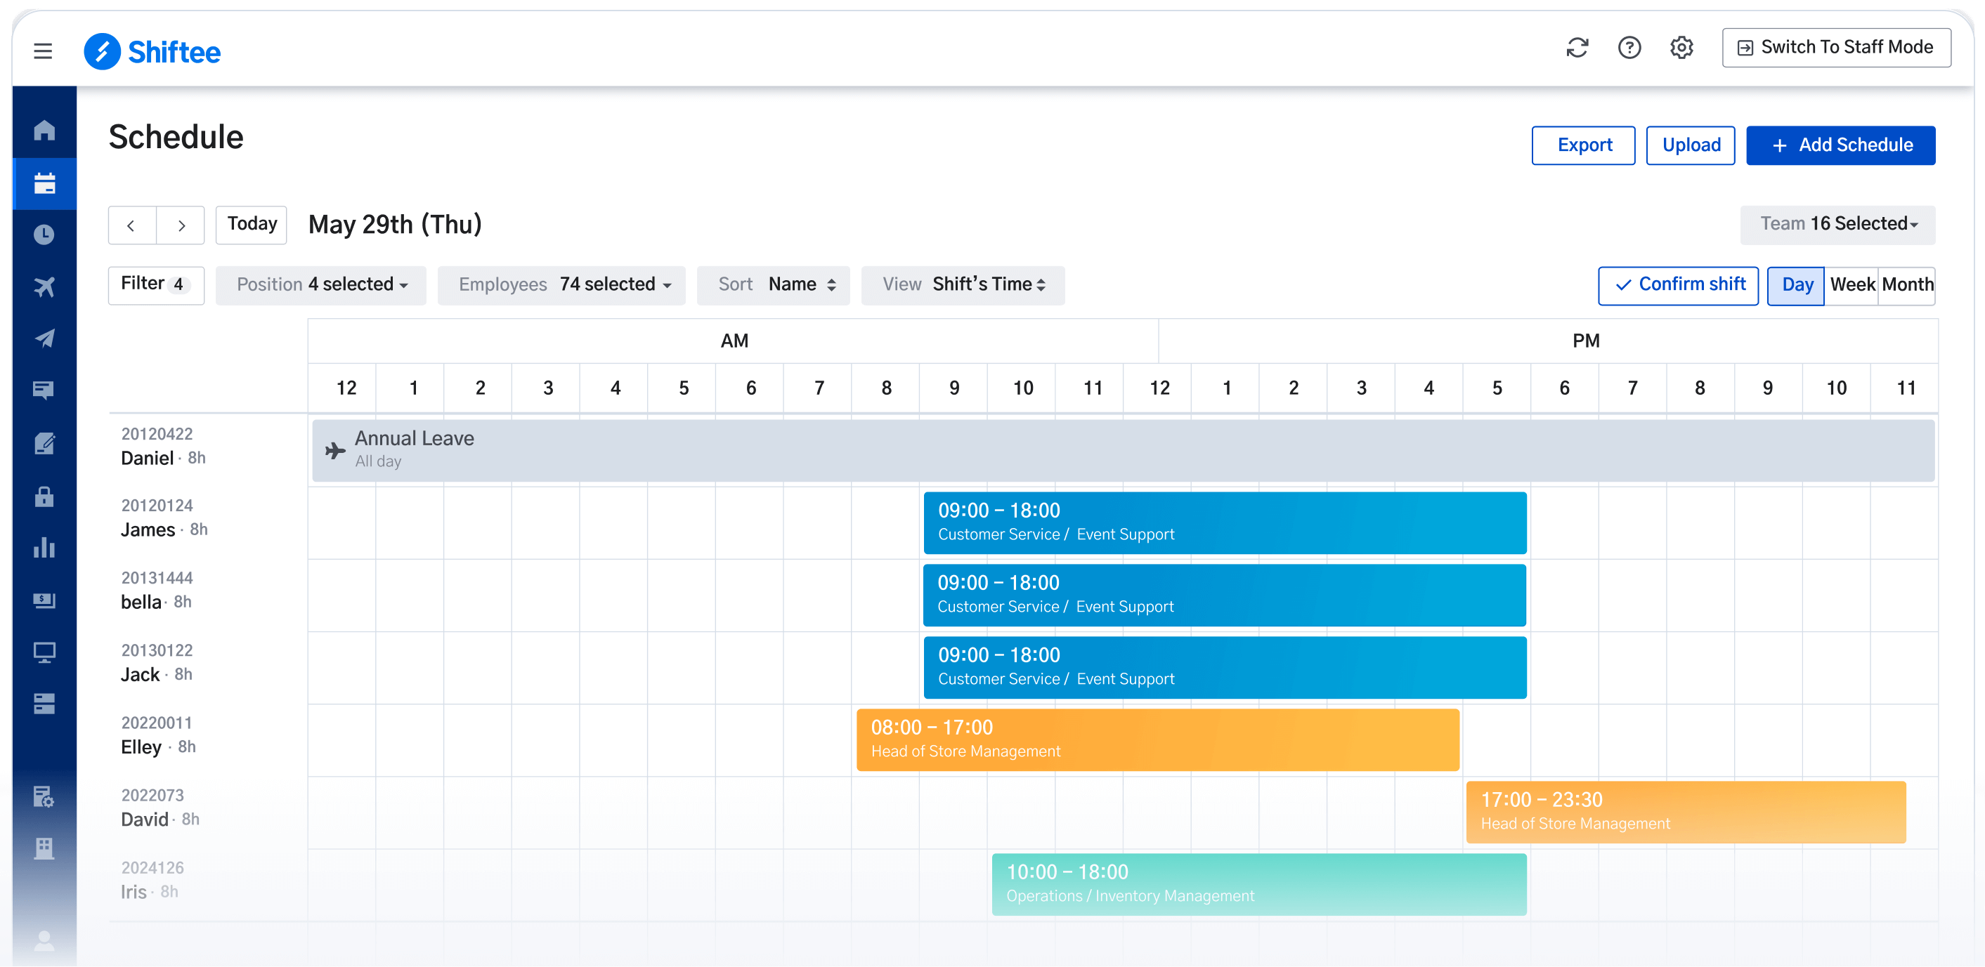Jump to Today
The height and width of the screenshot is (967, 1985).
[252, 225]
